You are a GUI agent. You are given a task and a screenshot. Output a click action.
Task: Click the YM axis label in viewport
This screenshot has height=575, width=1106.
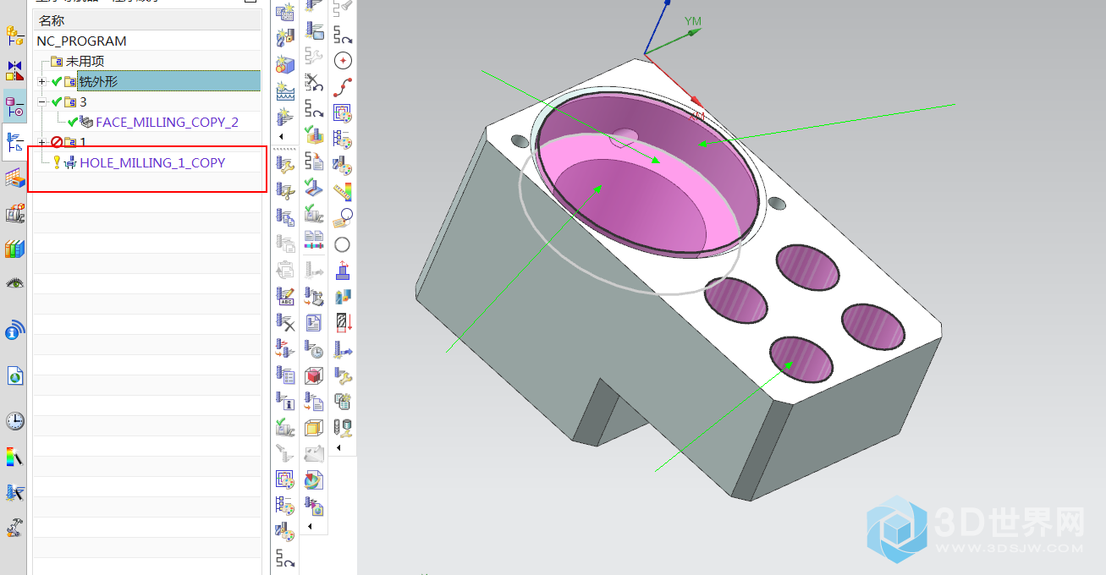click(x=692, y=21)
